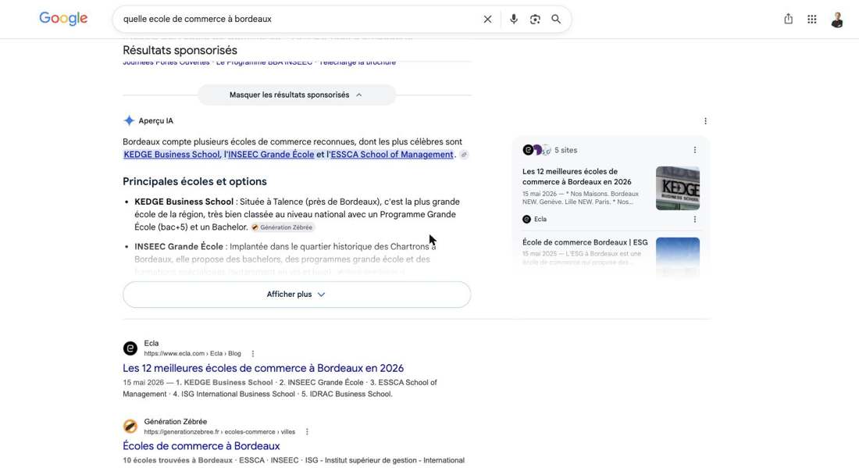Click the Génération Zébrée source chip
Image resolution: width=859 pixels, height=468 pixels.
[x=282, y=227]
